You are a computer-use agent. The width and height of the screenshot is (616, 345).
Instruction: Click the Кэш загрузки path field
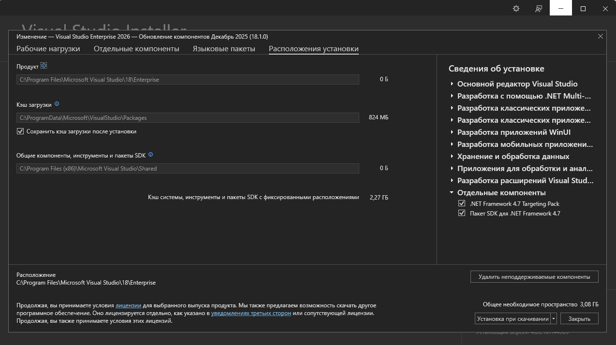(x=188, y=117)
